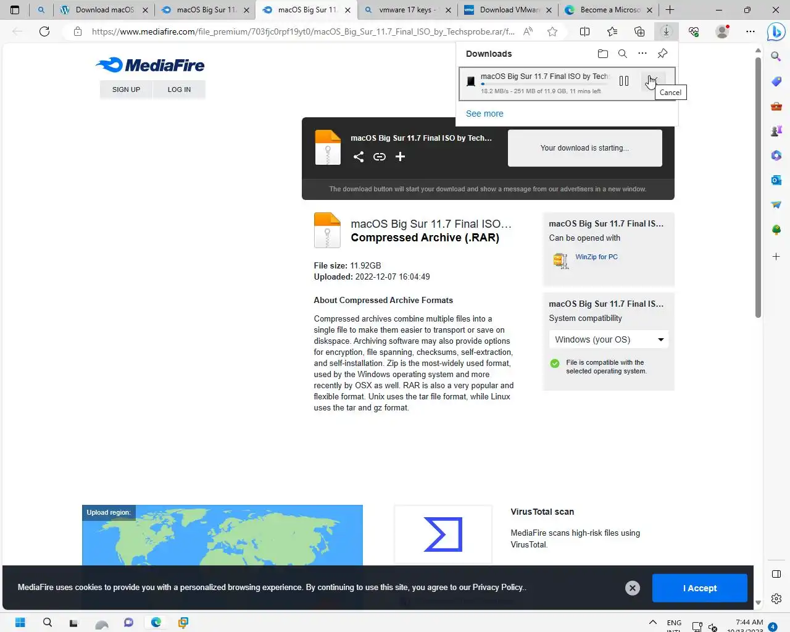Open the sidebar Games chess icon
The height and width of the screenshot is (632, 790).
click(776, 131)
